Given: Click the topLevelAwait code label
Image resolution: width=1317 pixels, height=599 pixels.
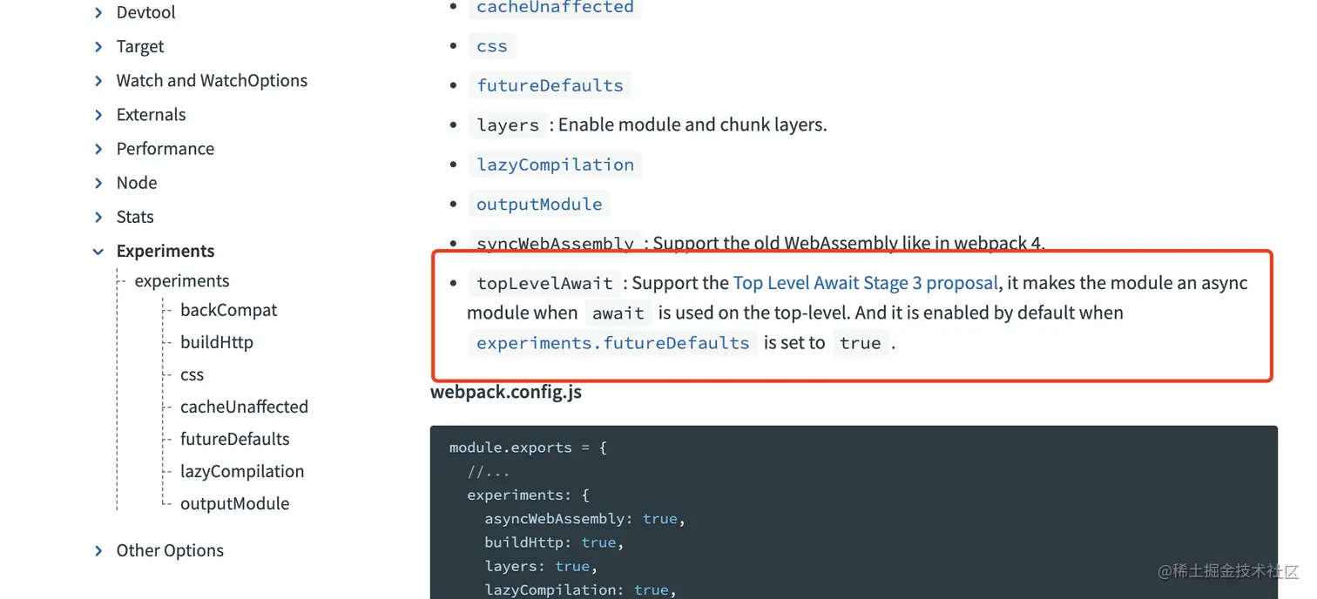Looking at the screenshot, I should [x=544, y=283].
